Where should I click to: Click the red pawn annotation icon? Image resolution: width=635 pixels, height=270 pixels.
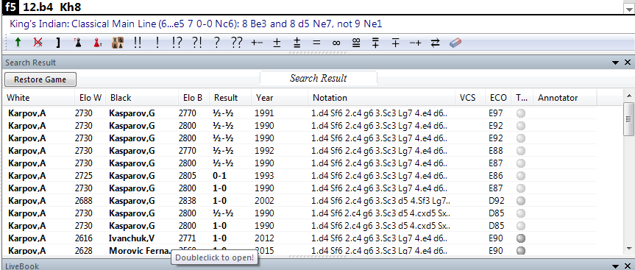click(97, 43)
